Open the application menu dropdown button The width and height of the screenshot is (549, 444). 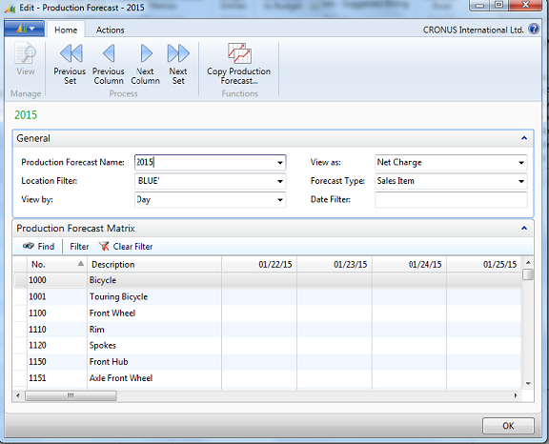[x=25, y=29]
